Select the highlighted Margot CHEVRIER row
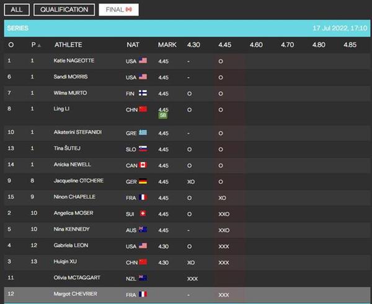This screenshot has height=304, width=372. point(186,294)
